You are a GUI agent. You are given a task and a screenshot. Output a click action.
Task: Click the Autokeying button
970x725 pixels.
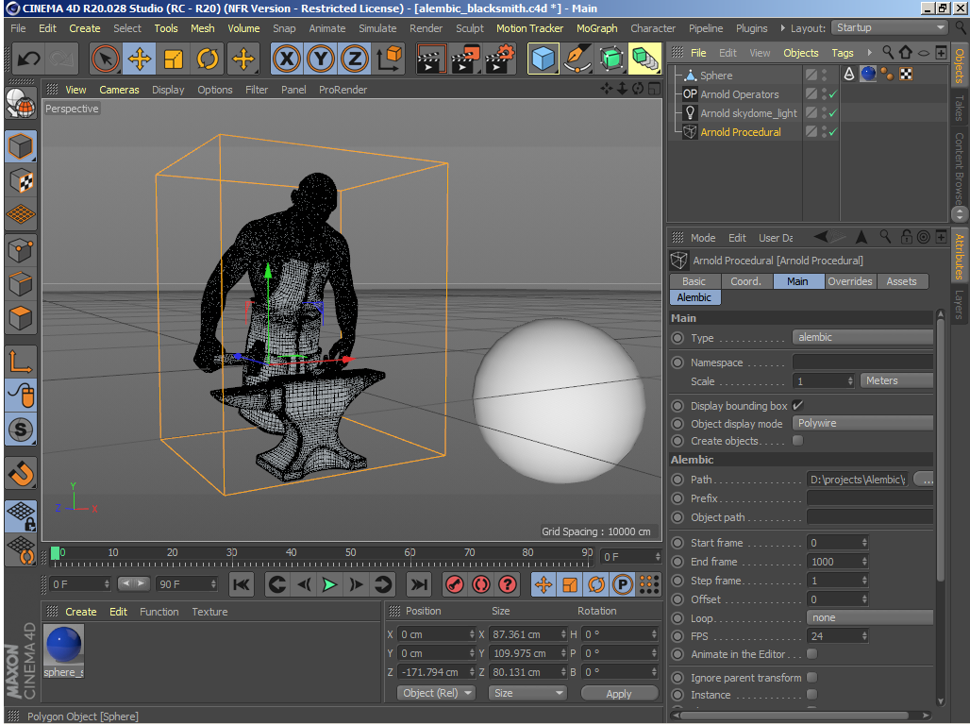tap(481, 584)
